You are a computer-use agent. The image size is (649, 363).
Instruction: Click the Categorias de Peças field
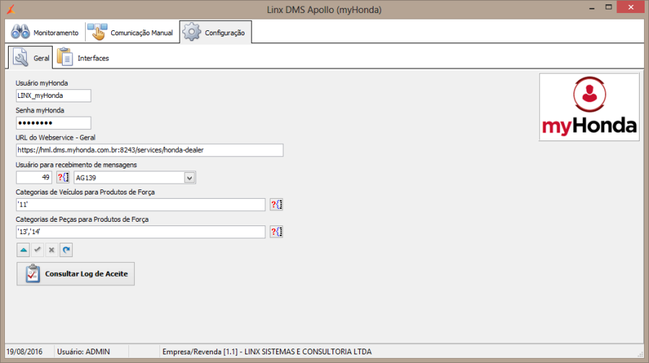tap(141, 232)
